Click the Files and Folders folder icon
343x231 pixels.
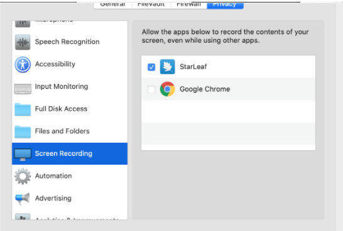[x=23, y=131]
